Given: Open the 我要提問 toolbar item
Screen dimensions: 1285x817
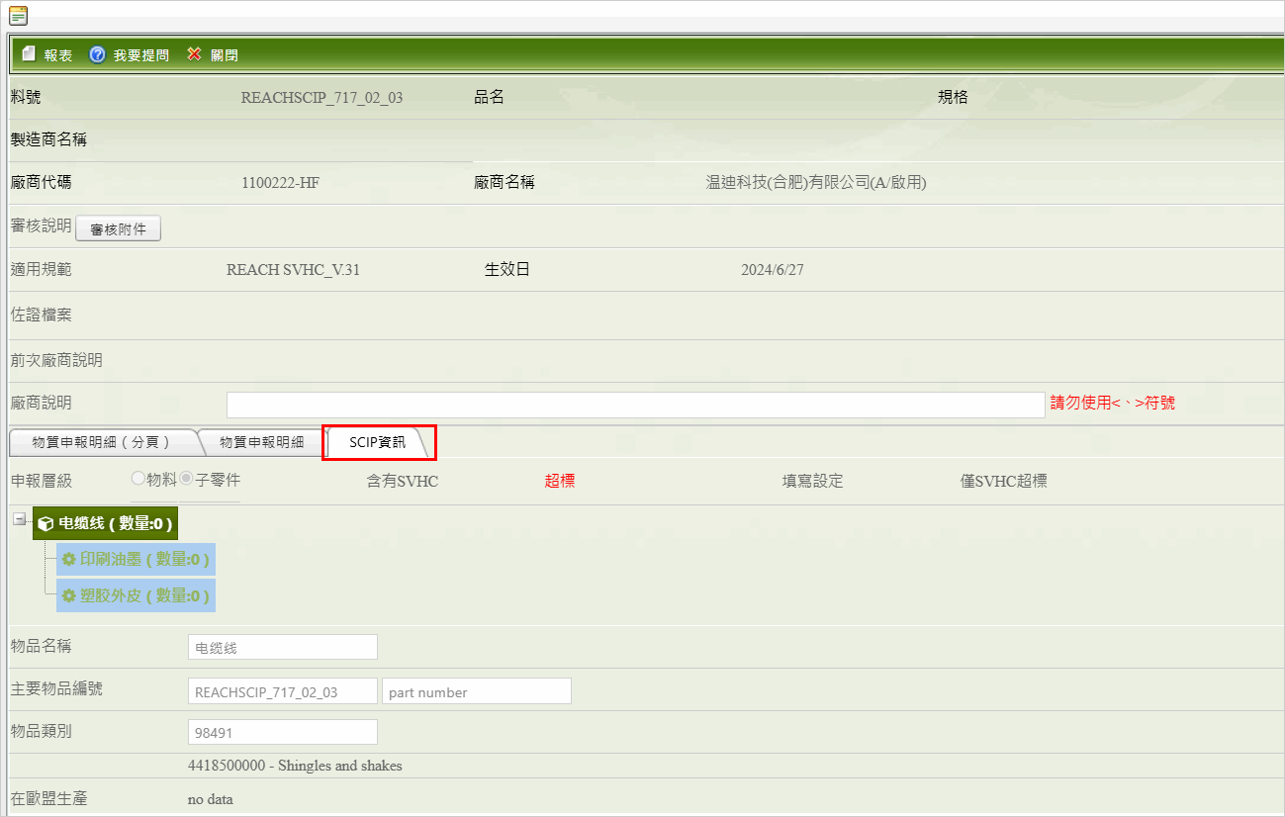Looking at the screenshot, I should click(x=130, y=54).
